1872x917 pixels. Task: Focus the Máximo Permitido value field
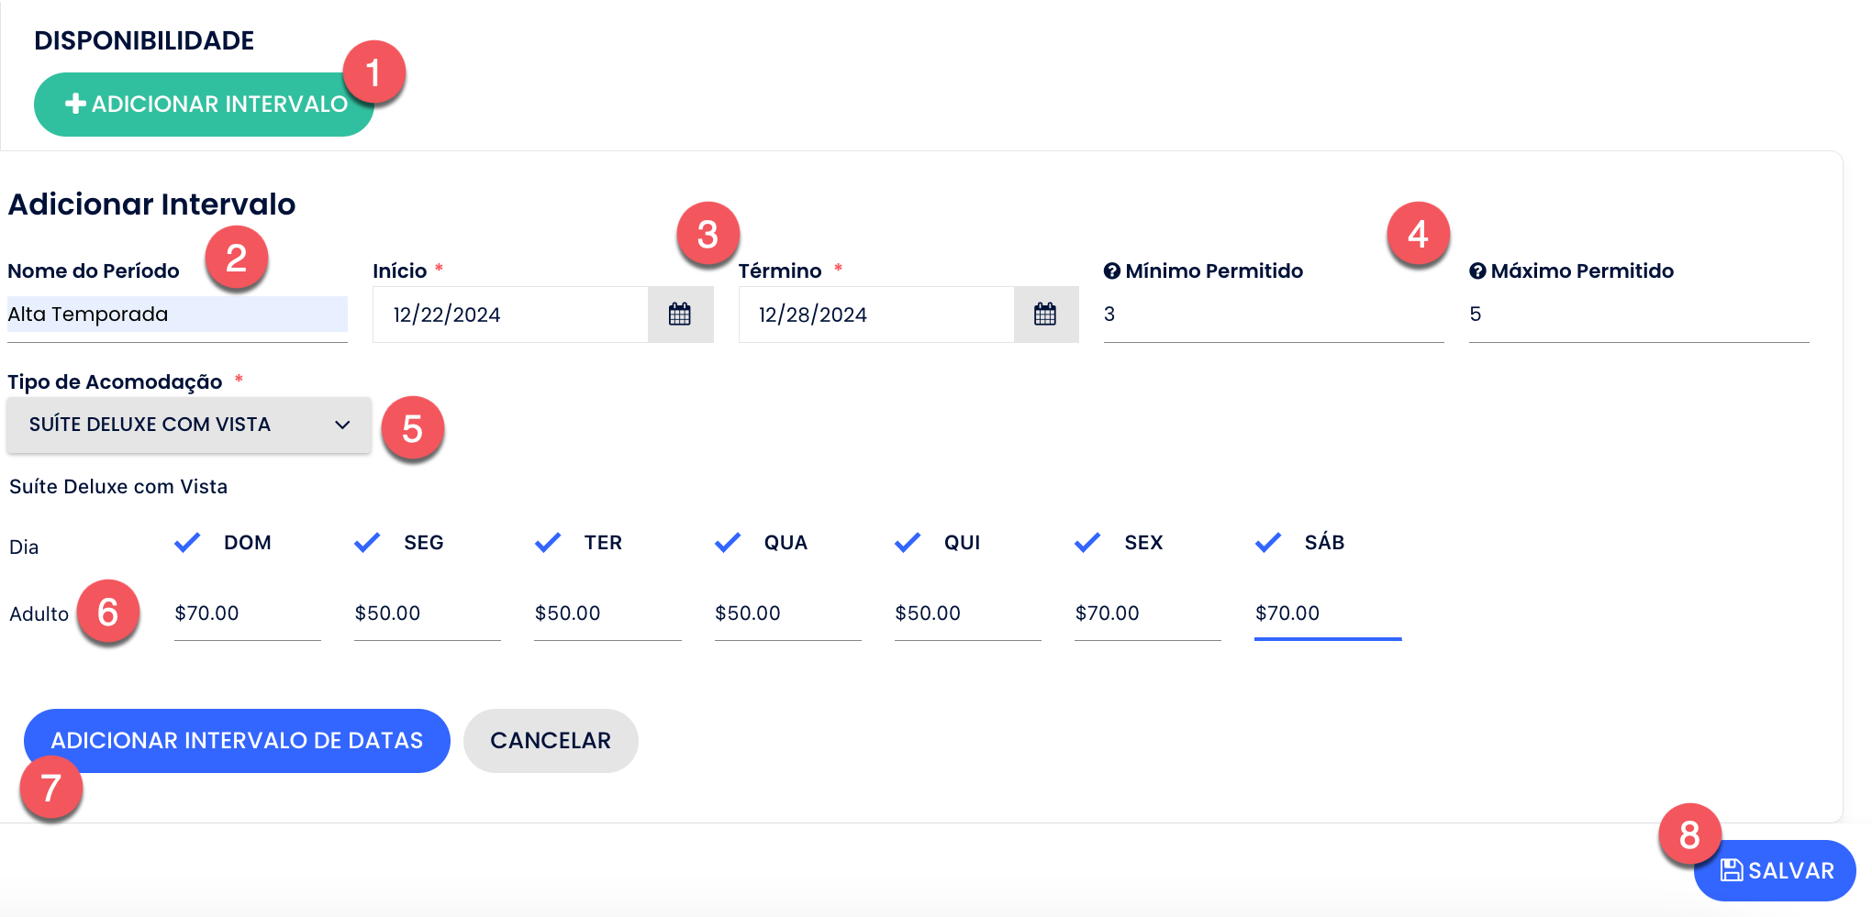[x=1638, y=315]
